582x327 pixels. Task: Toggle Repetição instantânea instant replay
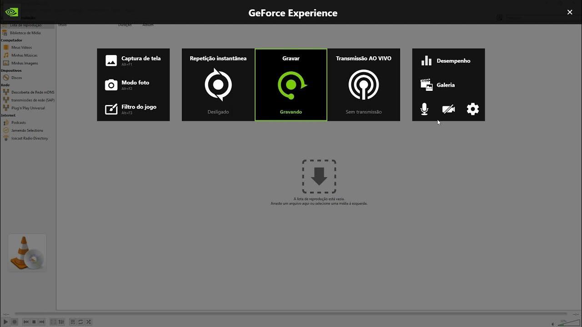[218, 85]
